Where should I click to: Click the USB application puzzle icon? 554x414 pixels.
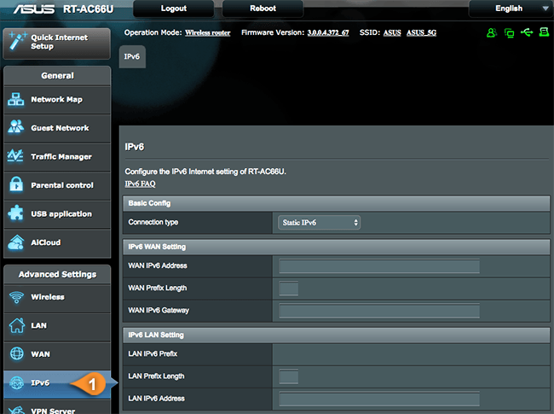click(x=17, y=213)
